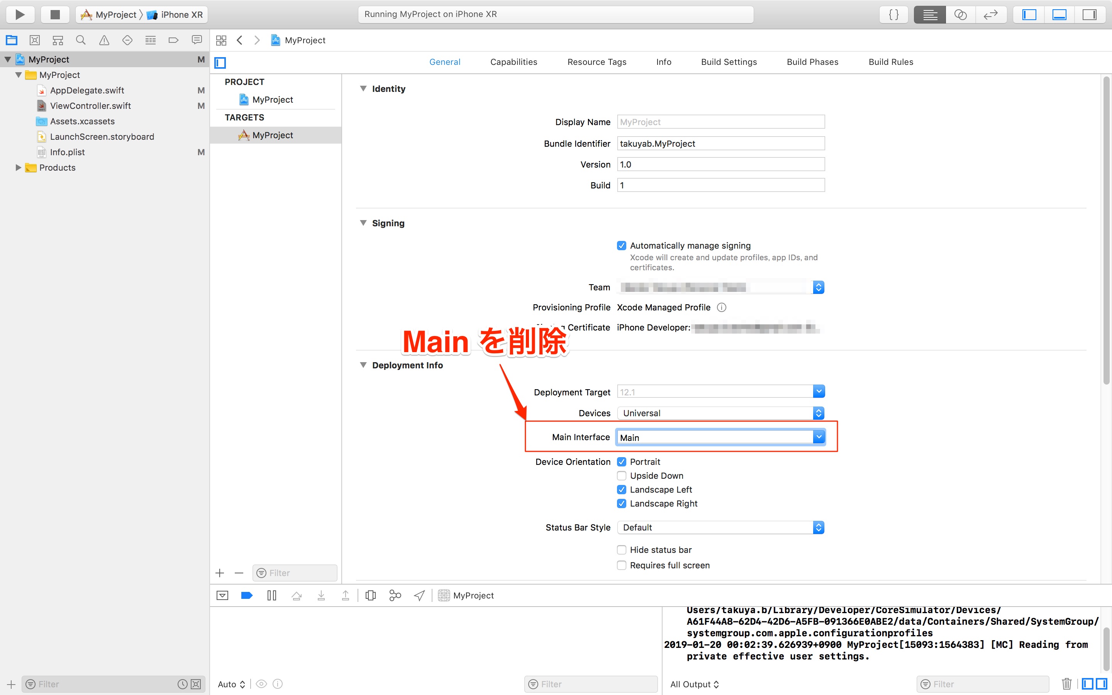Open the Build Phases tab
This screenshot has height=695, width=1112.
tap(812, 62)
